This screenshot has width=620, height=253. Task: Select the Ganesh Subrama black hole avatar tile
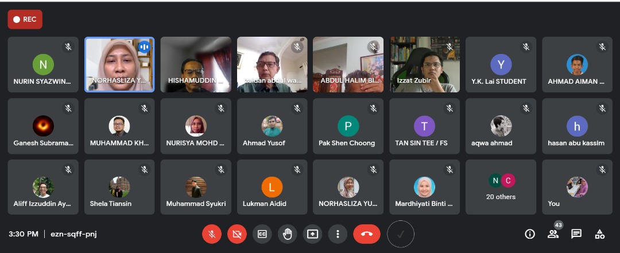coord(43,126)
